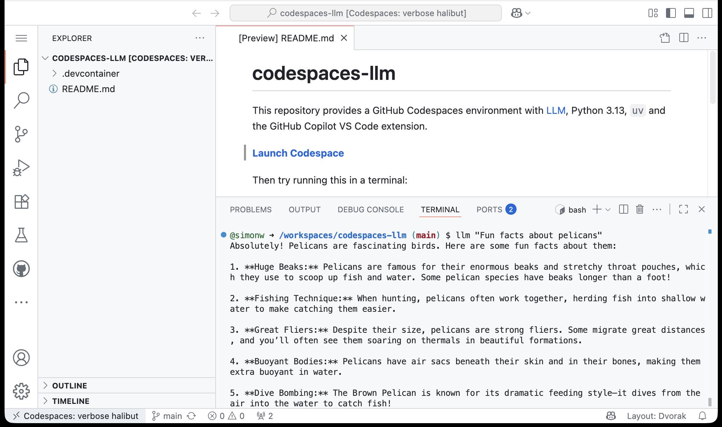Screen dimensions: 722x427
Task: Toggle the panel visibility
Action: coord(689,13)
